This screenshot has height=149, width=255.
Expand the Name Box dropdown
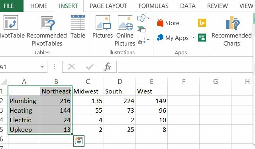(42, 67)
